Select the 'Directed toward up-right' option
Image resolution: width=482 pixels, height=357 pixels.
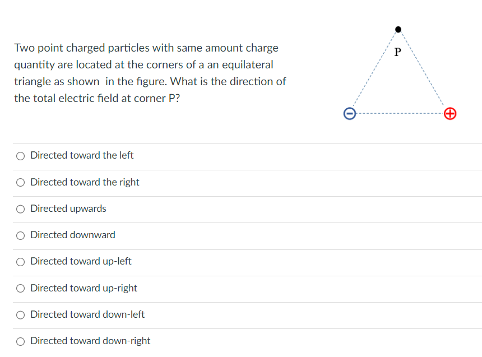(20, 288)
